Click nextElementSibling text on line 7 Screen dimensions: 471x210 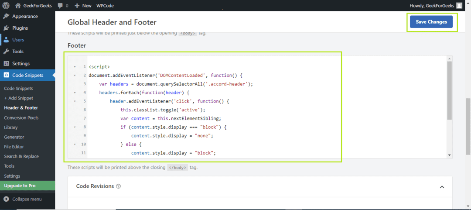tap(195, 118)
